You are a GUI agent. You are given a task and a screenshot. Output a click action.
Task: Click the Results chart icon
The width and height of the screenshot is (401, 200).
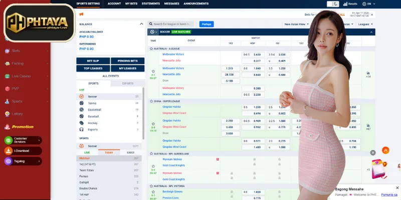345,4
